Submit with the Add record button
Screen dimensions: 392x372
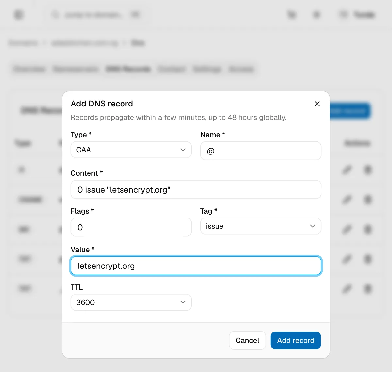tap(296, 340)
